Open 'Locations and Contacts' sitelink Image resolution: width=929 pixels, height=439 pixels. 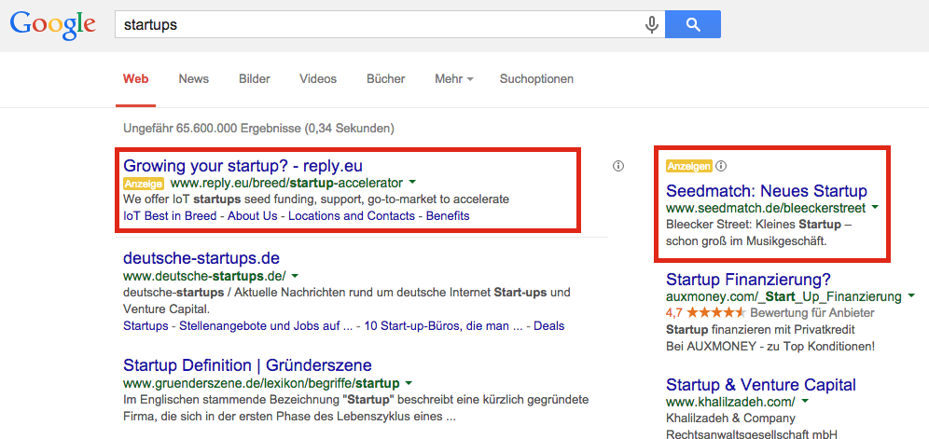click(352, 215)
